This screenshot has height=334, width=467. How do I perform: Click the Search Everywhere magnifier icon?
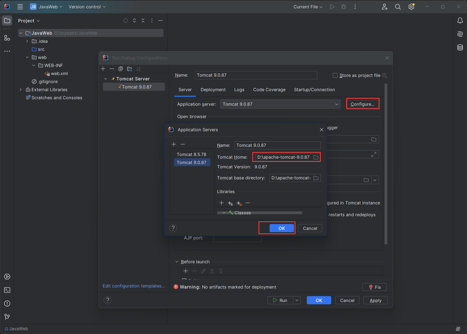tap(398, 7)
